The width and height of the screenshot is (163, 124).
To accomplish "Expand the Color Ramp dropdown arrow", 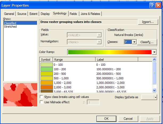I will 154,52.
